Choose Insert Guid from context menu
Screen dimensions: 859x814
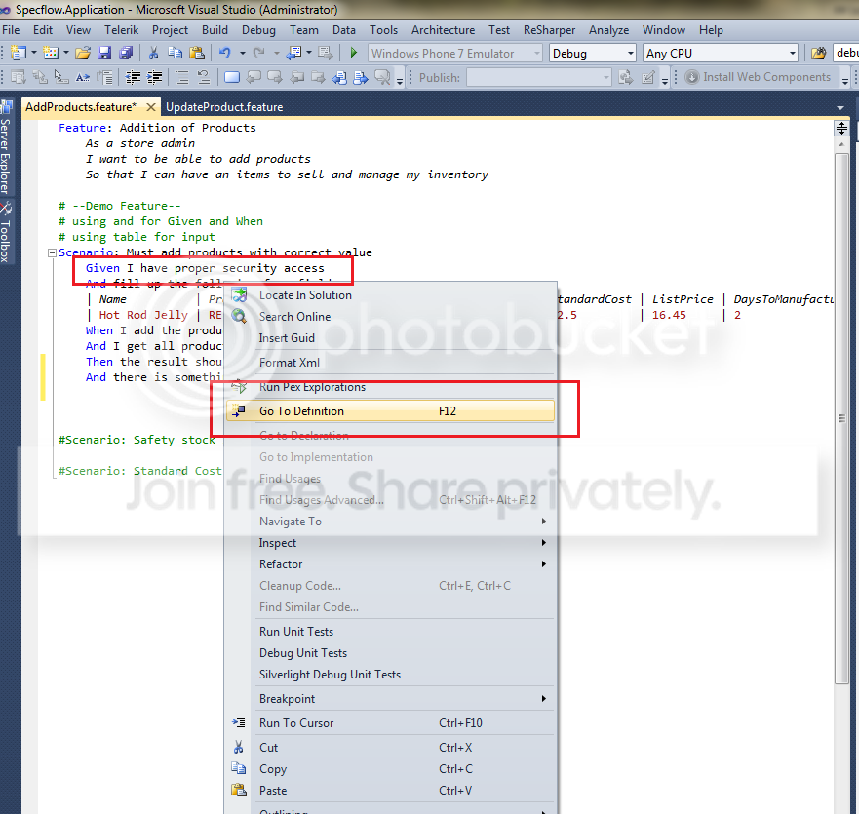click(x=390, y=337)
